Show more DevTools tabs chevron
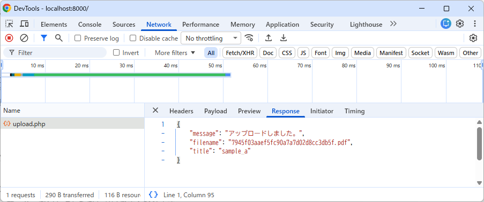The width and height of the screenshot is (484, 202). pyautogui.click(x=393, y=24)
